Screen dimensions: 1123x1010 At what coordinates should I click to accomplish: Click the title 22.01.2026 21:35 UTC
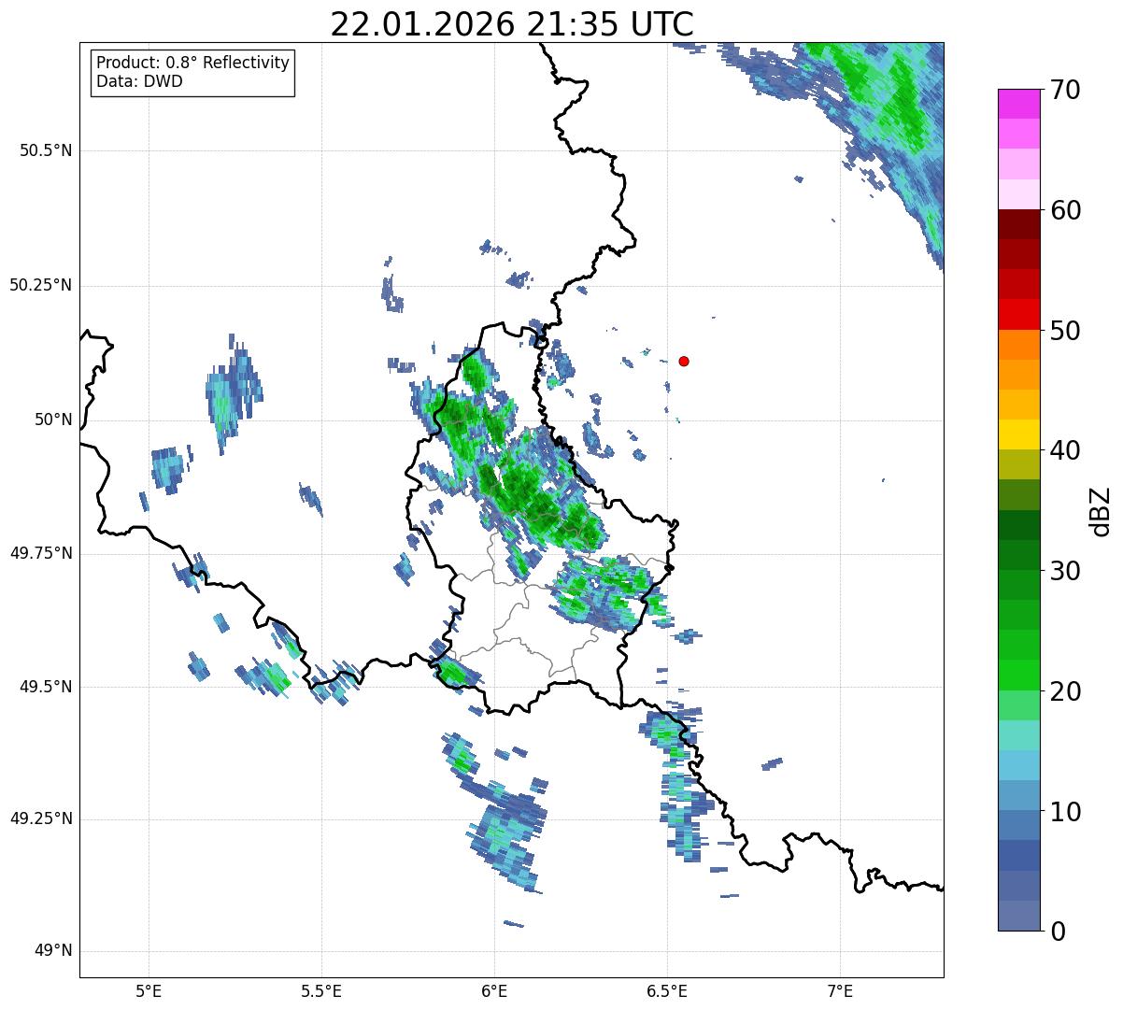pos(512,24)
